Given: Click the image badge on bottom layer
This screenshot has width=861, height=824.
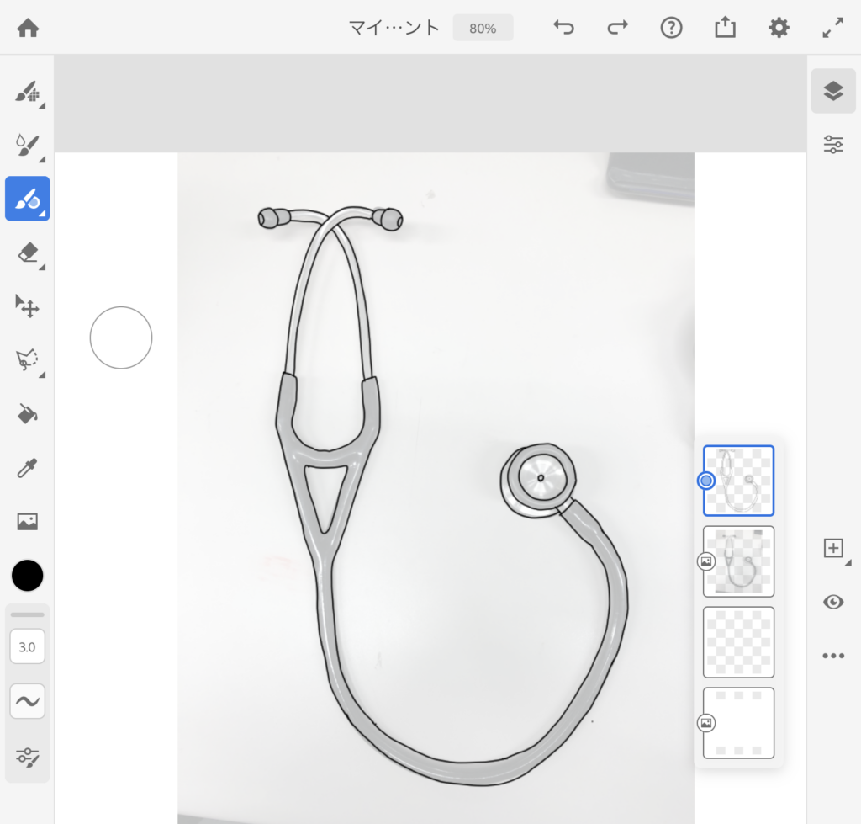Looking at the screenshot, I should coord(706,723).
